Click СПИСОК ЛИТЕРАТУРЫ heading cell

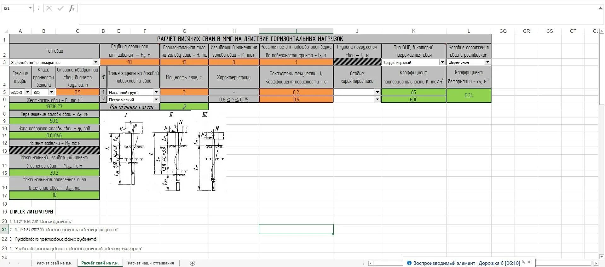tap(32, 212)
